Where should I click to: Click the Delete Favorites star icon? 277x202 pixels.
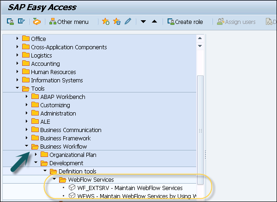[x=117, y=22]
